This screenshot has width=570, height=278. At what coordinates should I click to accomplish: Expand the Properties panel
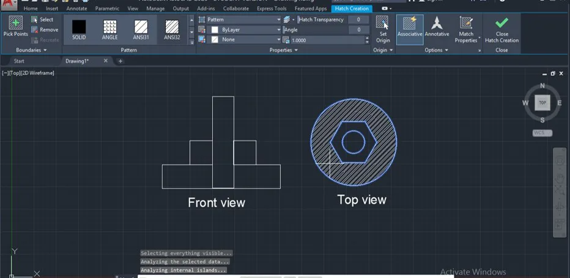pyautogui.click(x=284, y=50)
